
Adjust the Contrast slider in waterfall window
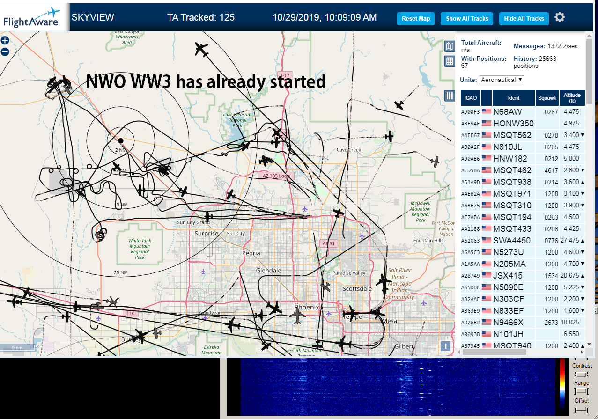pyautogui.click(x=581, y=374)
